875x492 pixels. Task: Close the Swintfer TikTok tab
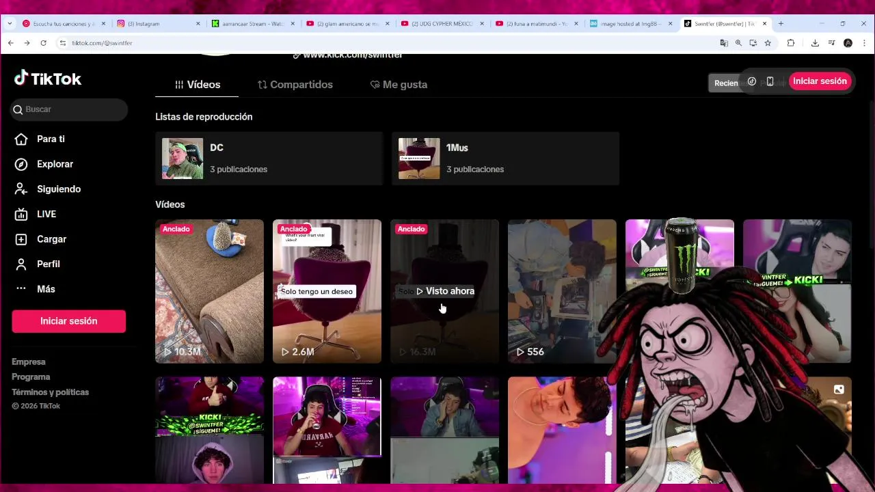pyautogui.click(x=764, y=24)
